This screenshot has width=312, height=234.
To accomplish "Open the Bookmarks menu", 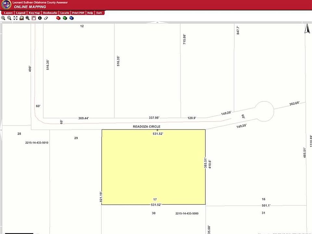I will pyautogui.click(x=50, y=13).
